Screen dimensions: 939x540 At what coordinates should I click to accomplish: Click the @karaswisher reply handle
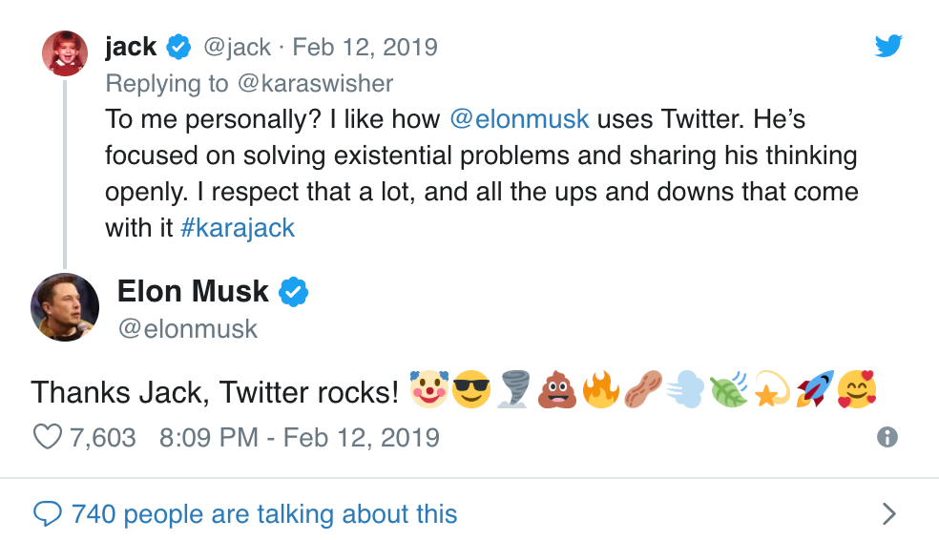315,83
